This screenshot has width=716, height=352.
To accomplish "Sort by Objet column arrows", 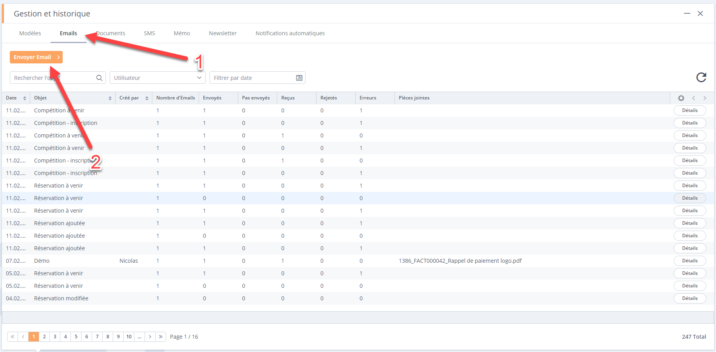I will (110, 98).
